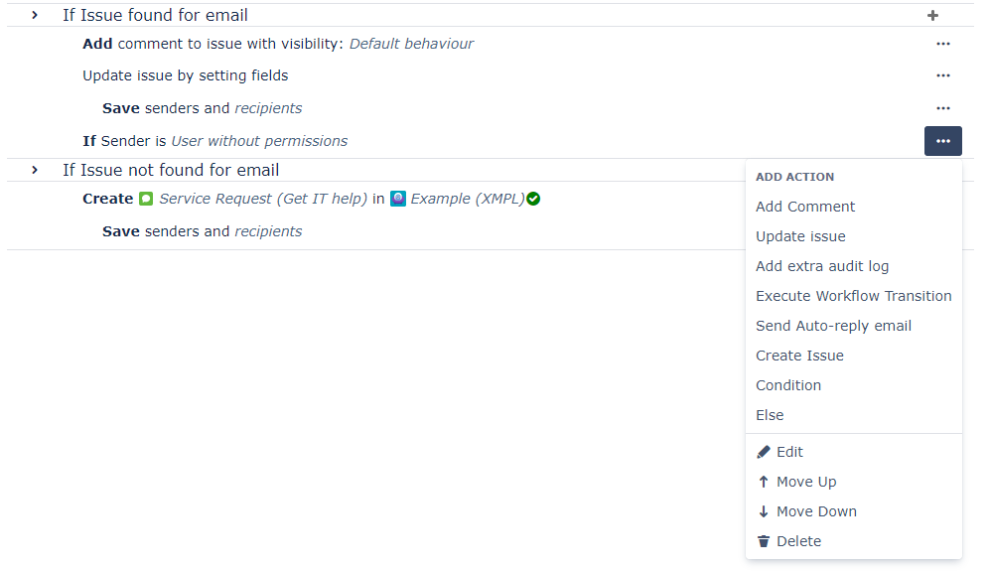
Task: Collapse If Issue not found for email chevron
Action: (x=35, y=171)
